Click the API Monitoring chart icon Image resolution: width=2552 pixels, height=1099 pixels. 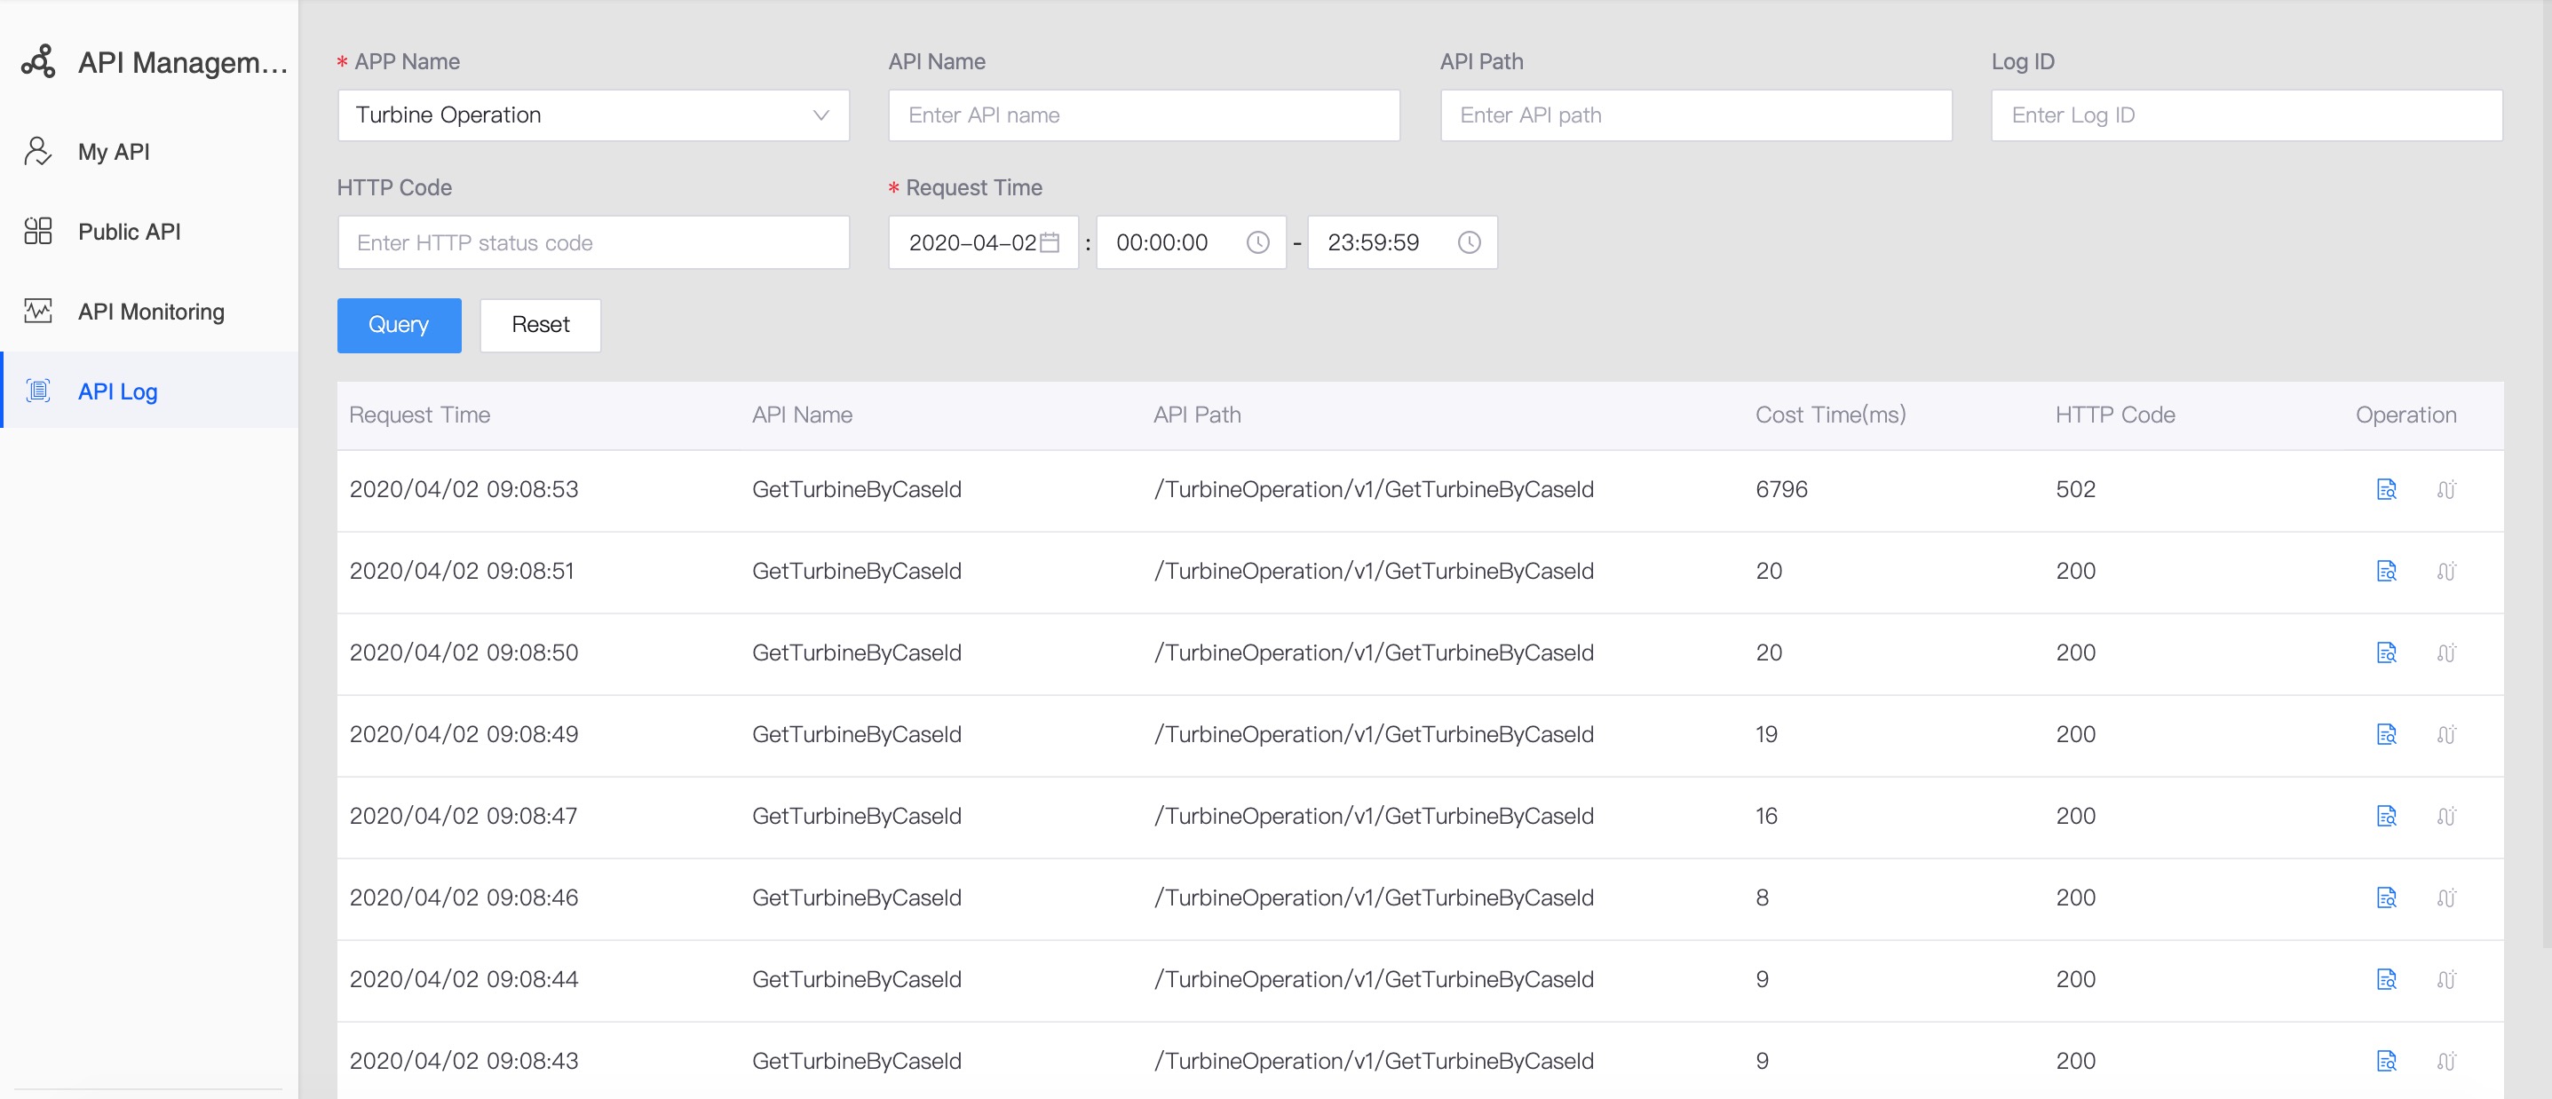(x=37, y=311)
